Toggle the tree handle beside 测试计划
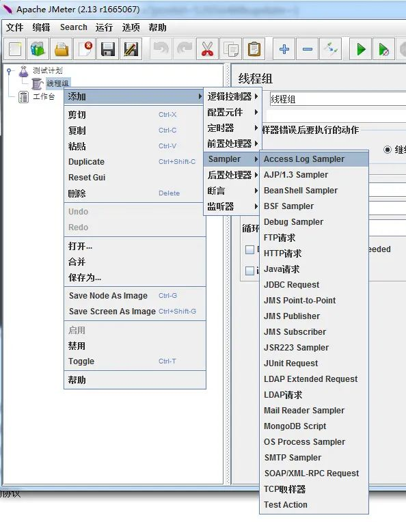The width and height of the screenshot is (406, 522). point(9,70)
